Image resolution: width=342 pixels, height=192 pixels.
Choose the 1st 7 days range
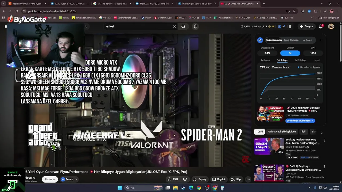coord(282,60)
